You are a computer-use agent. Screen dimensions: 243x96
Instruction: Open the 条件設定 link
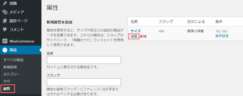[x=222, y=36]
